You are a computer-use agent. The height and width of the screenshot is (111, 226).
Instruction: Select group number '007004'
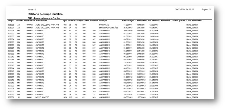tap(11, 39)
